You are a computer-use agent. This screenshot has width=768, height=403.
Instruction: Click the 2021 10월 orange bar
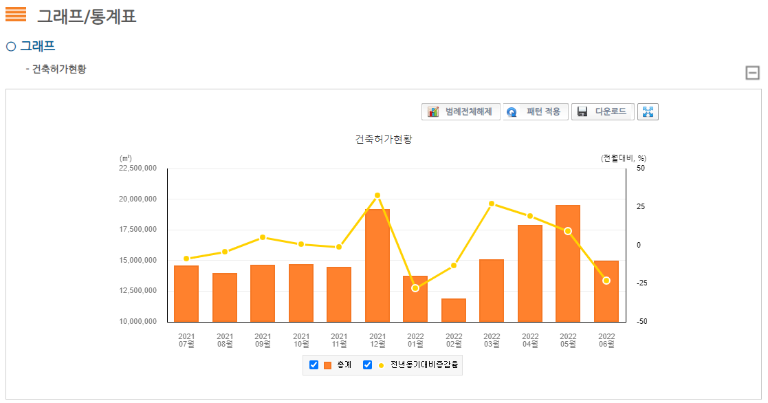pyautogui.click(x=301, y=293)
